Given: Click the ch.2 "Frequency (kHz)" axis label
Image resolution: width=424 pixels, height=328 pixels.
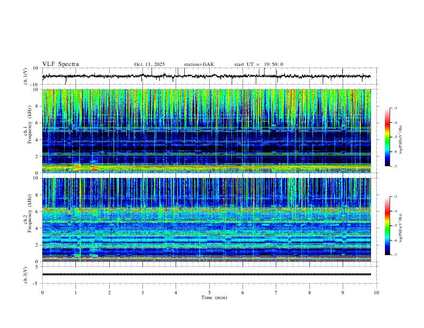Looking at the screenshot, I should [29, 213].
